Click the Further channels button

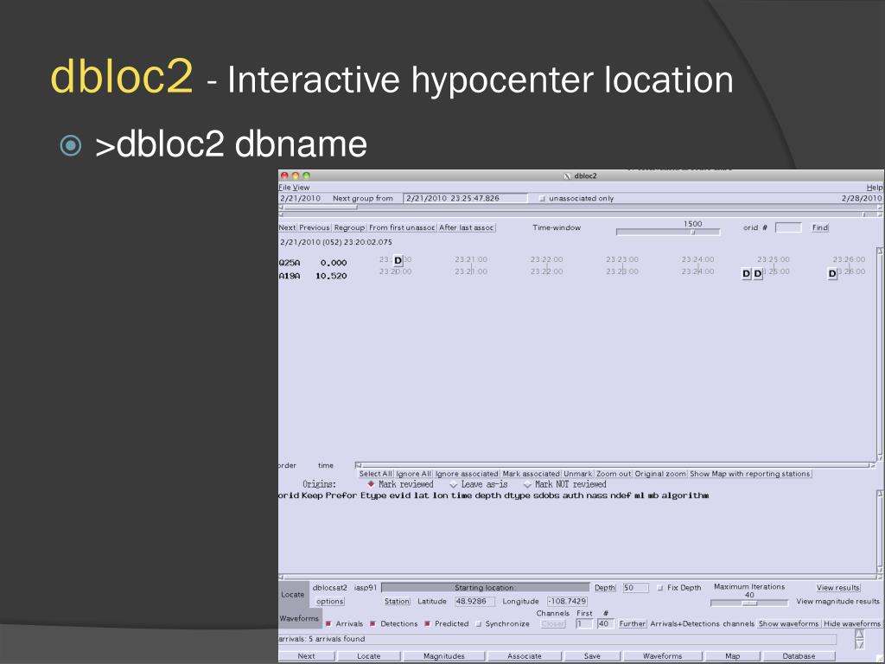(x=632, y=624)
